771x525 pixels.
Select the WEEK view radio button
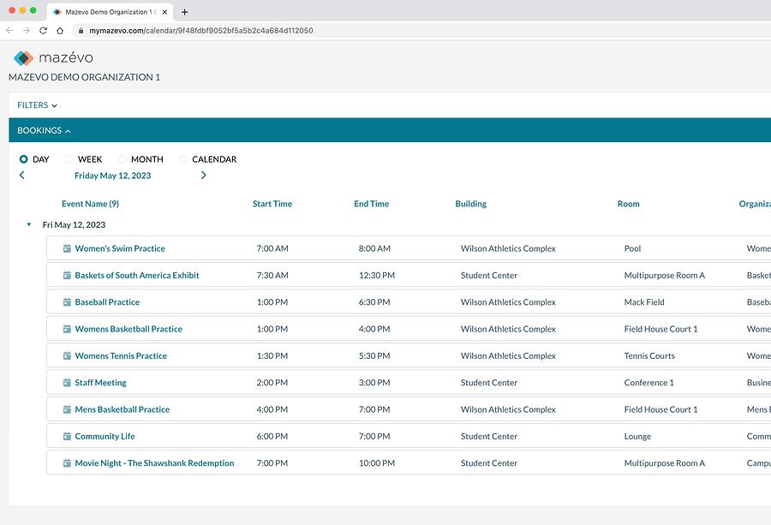pyautogui.click(x=69, y=159)
